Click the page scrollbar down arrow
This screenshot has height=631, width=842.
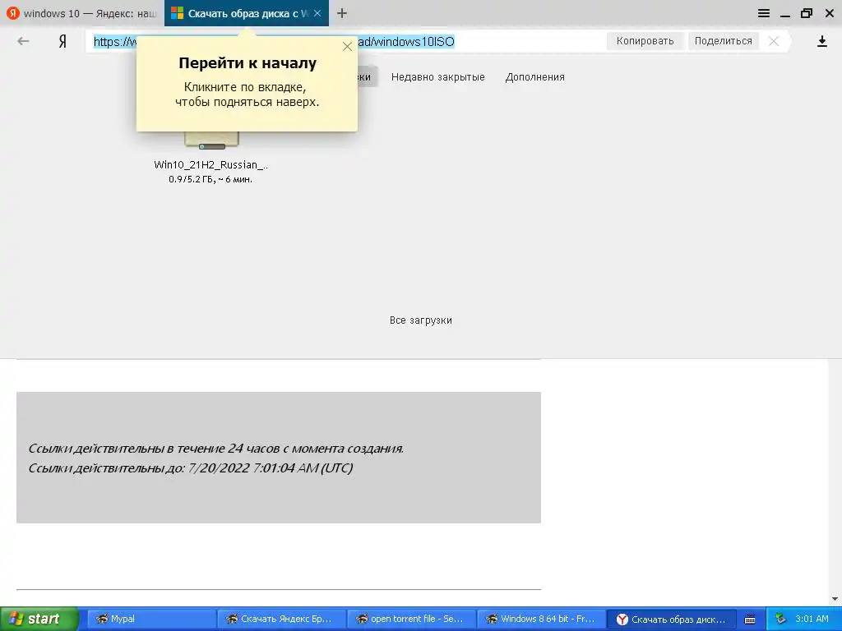[835, 599]
